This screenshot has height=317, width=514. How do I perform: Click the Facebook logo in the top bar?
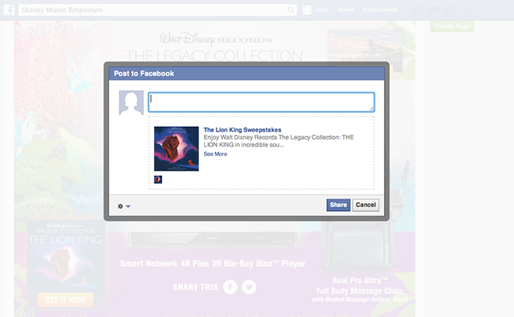click(9, 10)
